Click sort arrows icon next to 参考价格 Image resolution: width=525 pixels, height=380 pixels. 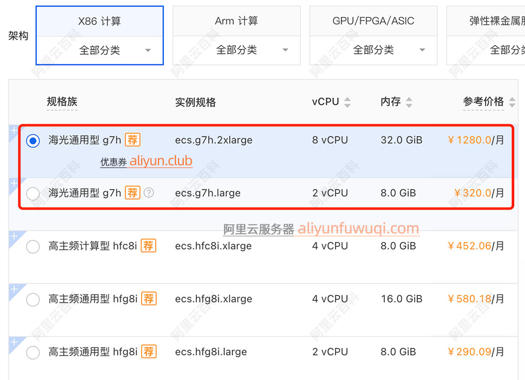512,102
